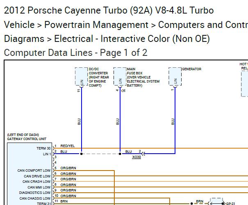Click 'Electrical - Interactive Color (Non OE)' breadcrumb
248x205 pixels.
point(132,39)
